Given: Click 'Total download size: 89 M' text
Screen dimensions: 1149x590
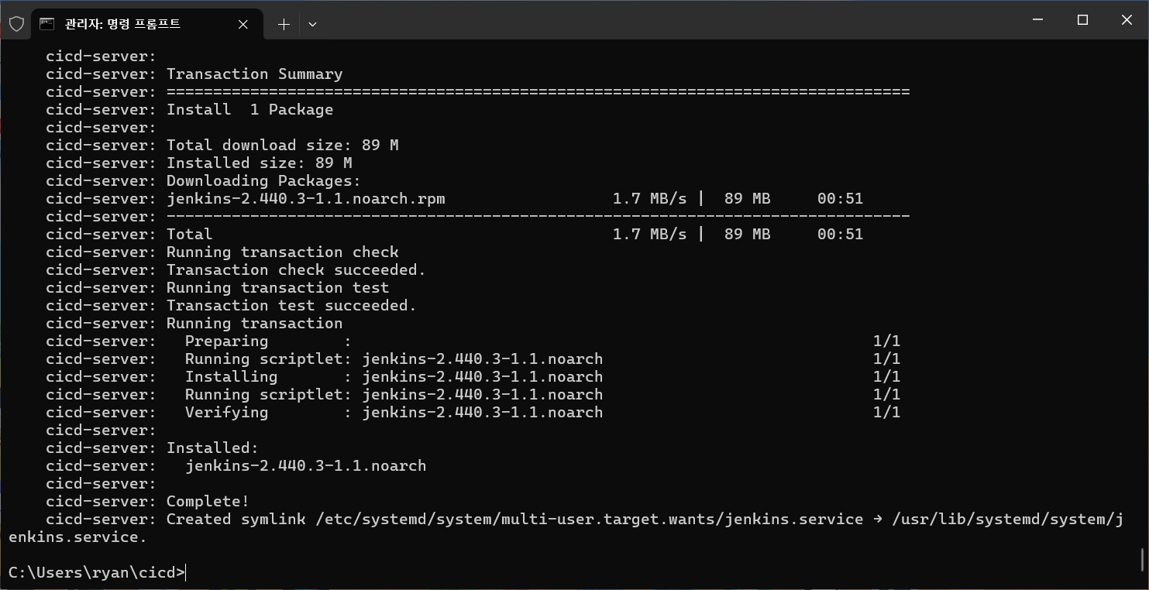Looking at the screenshot, I should [x=283, y=146].
